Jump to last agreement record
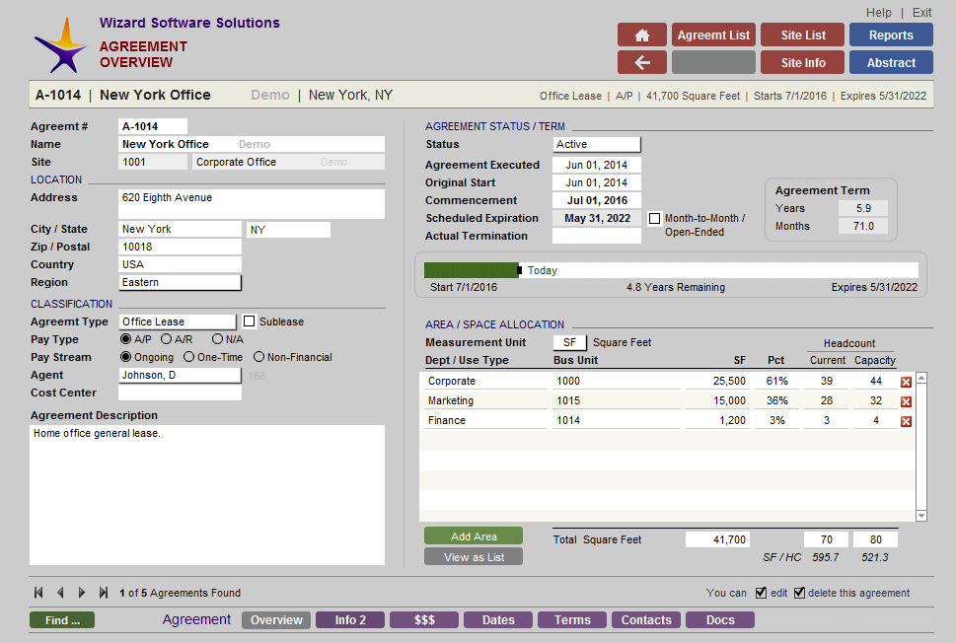 click(x=104, y=593)
